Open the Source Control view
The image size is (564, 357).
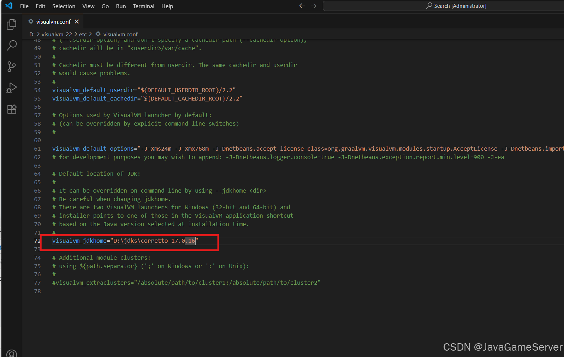[x=12, y=67]
